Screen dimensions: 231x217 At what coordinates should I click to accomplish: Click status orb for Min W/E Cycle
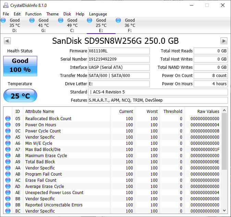[8, 143]
